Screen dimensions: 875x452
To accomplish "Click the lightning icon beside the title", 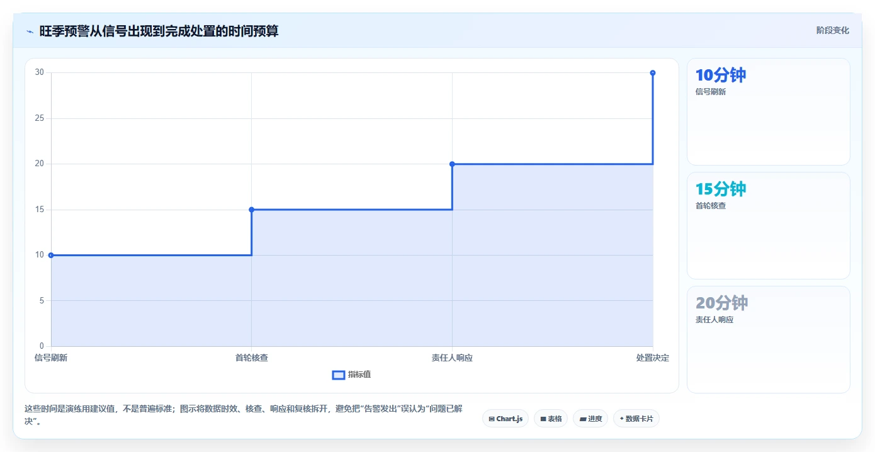I will coord(30,31).
